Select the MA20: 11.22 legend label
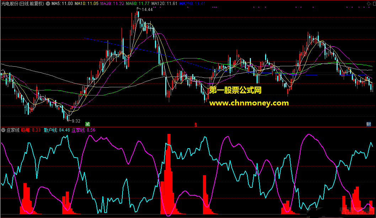376x218 pixels. click(x=112, y=4)
